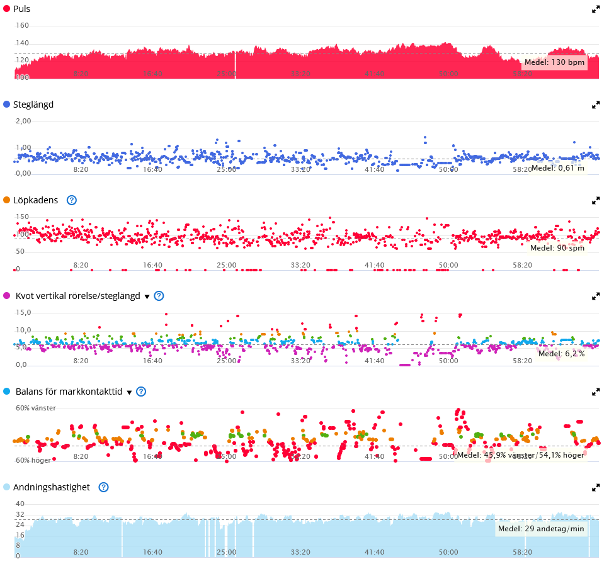The width and height of the screenshot is (609, 564).
Task: Click the 8:20 marker in Steglängd chart
Action: point(81,169)
